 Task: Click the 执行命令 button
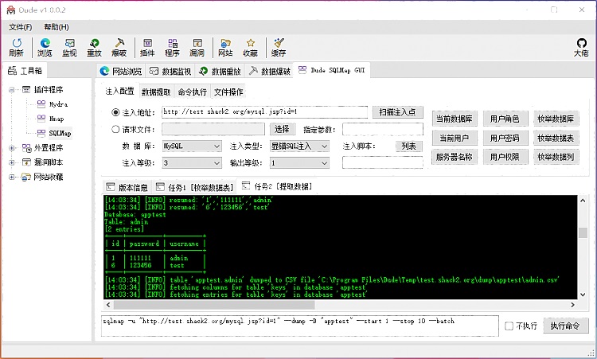coord(565,326)
